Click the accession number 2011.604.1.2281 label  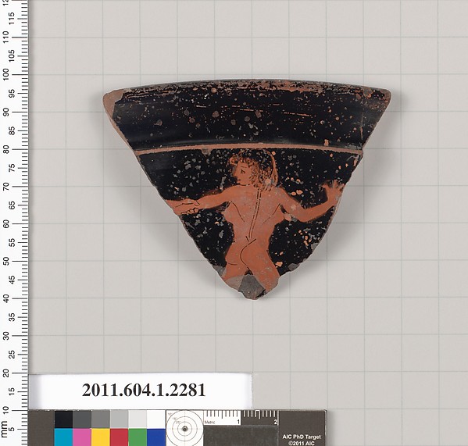144,390
